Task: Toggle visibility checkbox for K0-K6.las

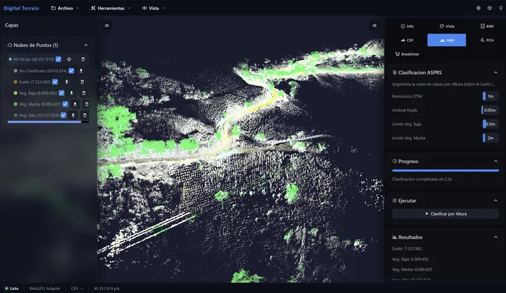Action: tap(58, 59)
